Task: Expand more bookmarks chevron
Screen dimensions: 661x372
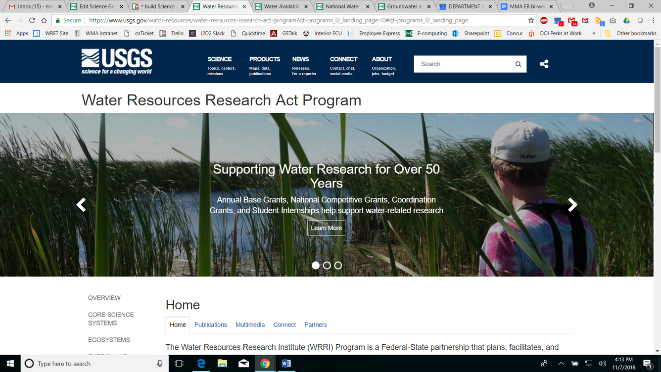Action: point(594,33)
